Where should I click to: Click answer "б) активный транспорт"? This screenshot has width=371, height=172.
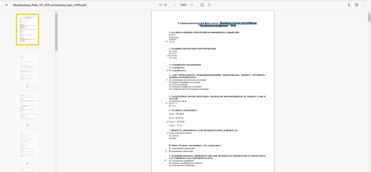(181, 151)
